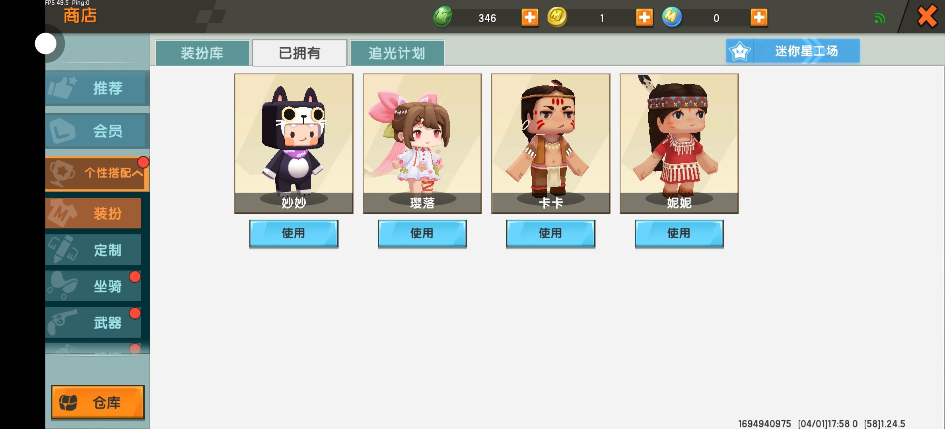Click the green mini bean icon
Image resolution: width=945 pixels, height=429 pixels.
click(443, 17)
